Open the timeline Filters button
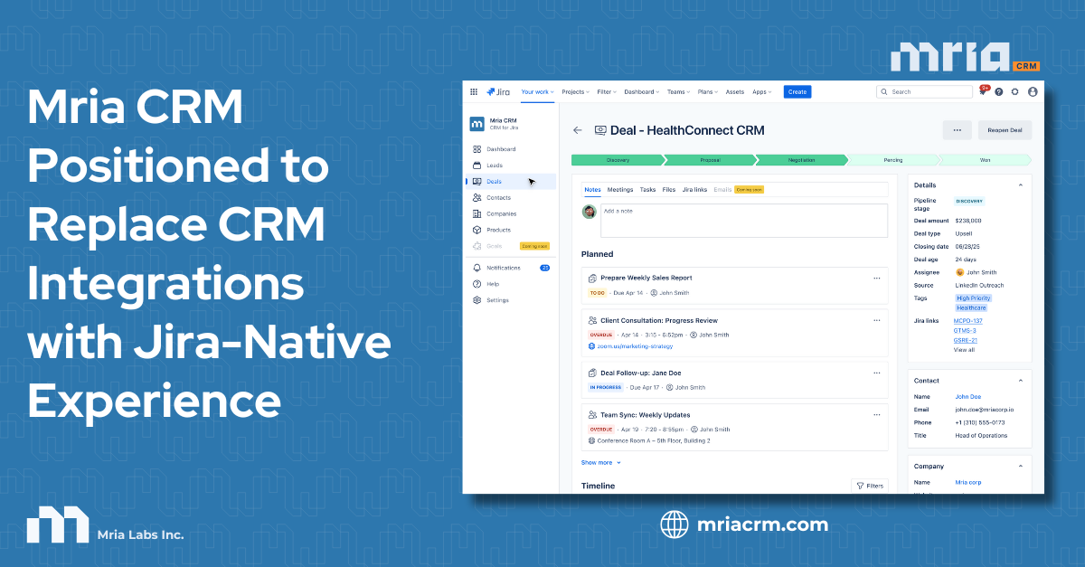 tap(870, 486)
